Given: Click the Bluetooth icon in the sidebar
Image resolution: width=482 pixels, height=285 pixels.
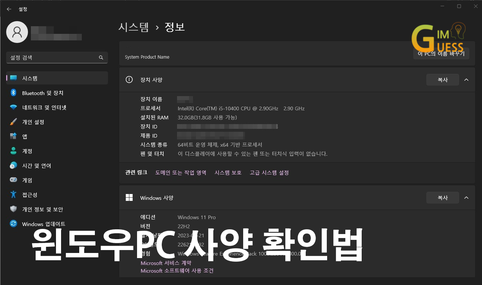Looking at the screenshot, I should pos(13,92).
